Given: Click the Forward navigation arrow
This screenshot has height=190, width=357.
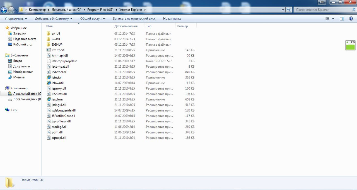Looking at the screenshot, I should click(11, 10).
